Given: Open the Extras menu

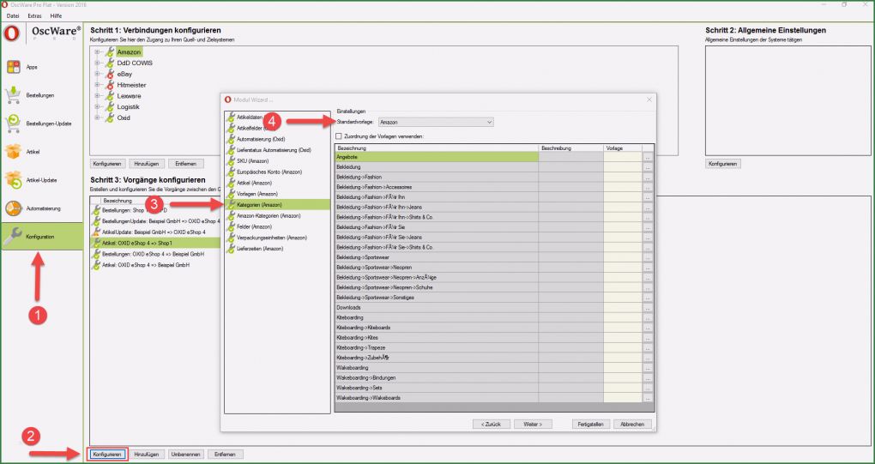Looking at the screenshot, I should (x=34, y=16).
